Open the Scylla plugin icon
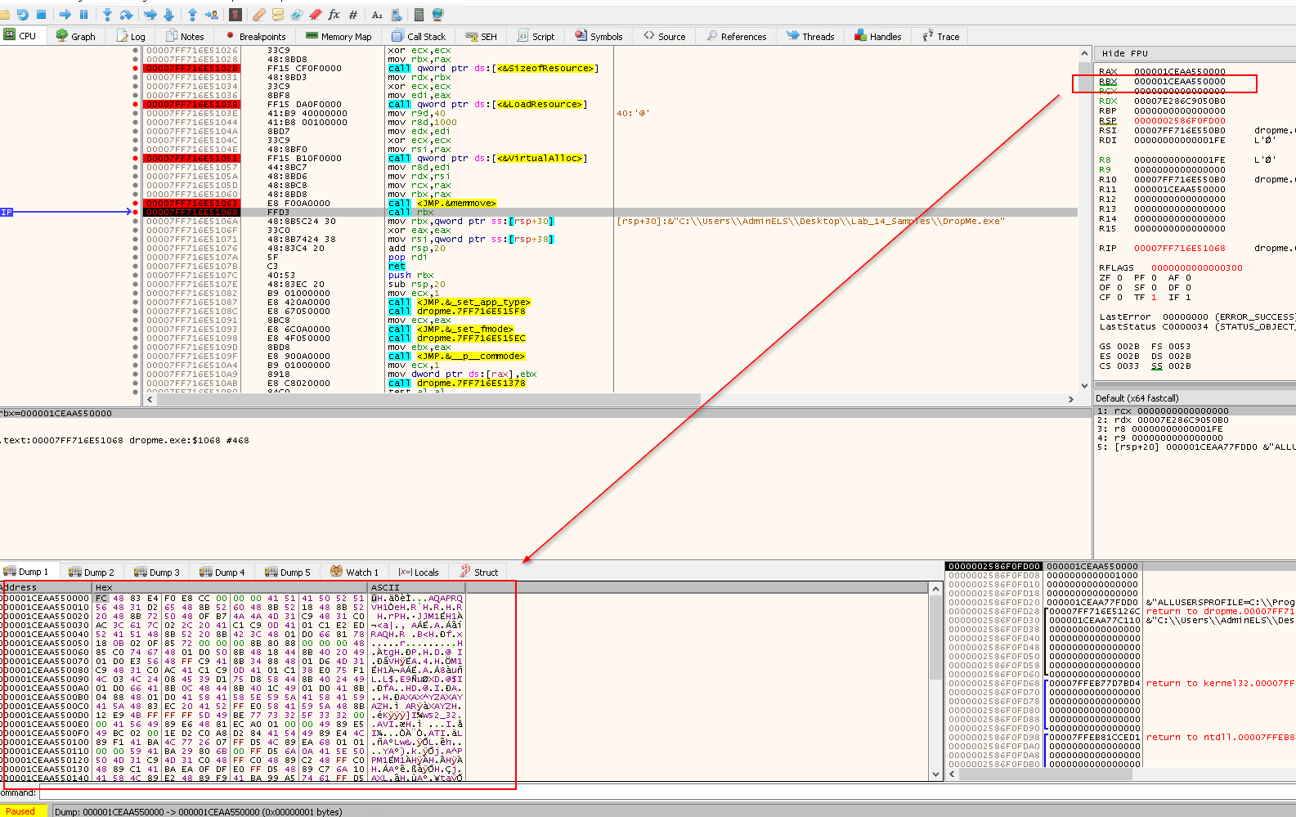 pyautogui.click(x=235, y=15)
